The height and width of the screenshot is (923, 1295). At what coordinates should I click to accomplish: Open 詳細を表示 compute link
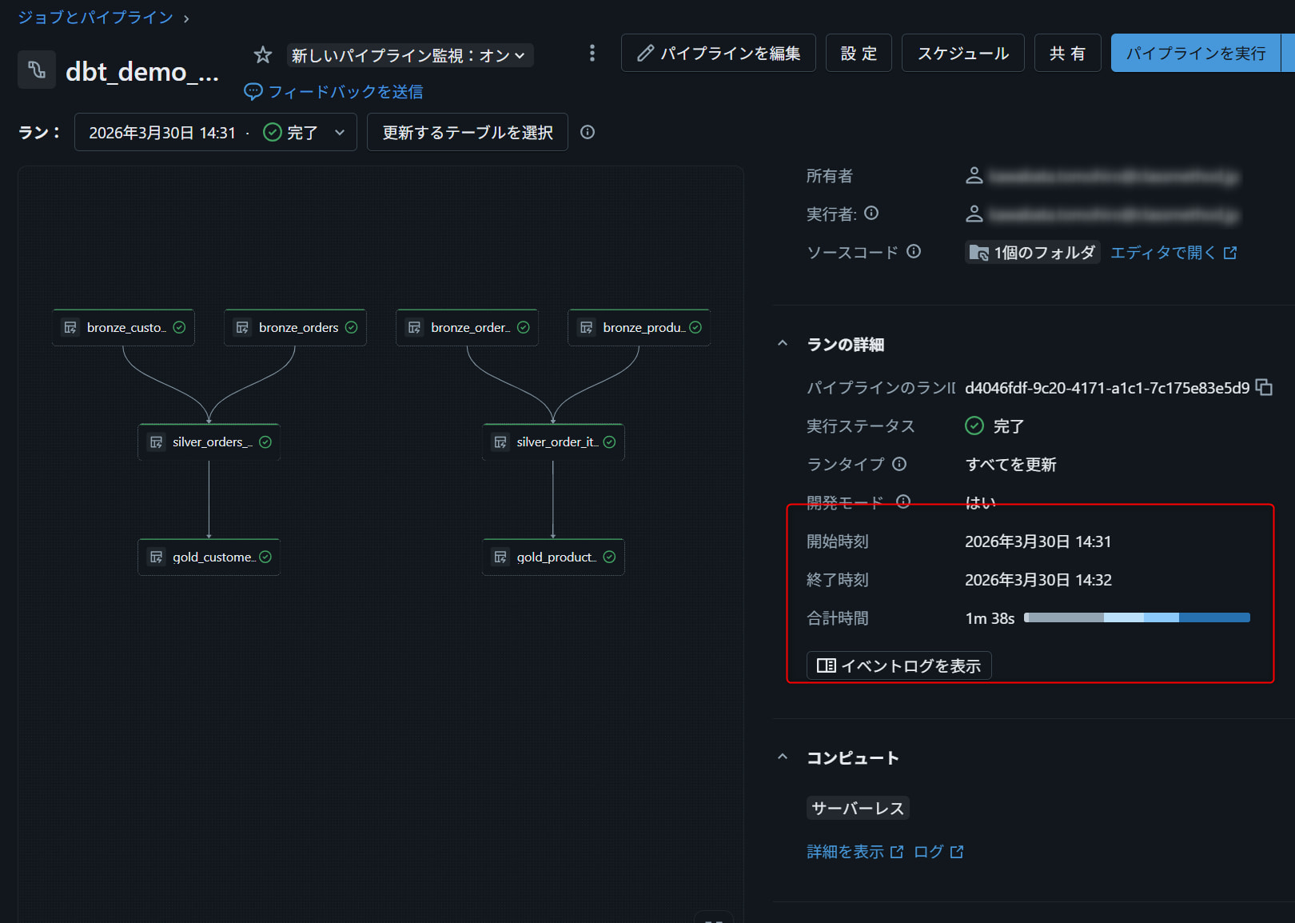855,852
